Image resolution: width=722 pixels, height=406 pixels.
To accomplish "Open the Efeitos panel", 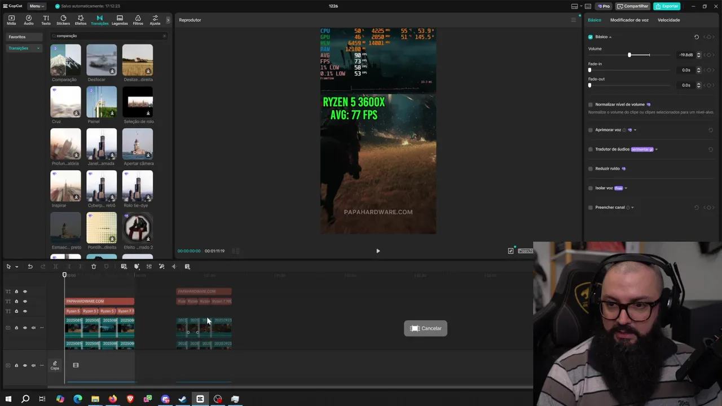I will (81, 20).
